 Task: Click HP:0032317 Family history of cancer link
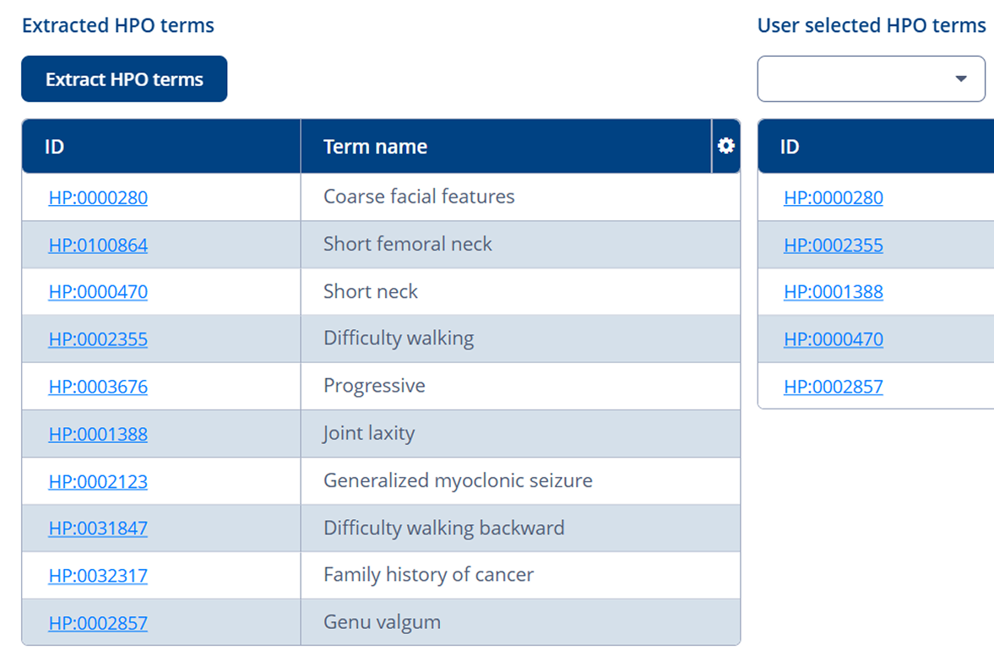[x=98, y=577]
